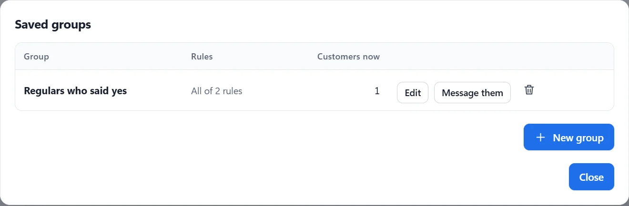The image size is (629, 206).
Task: Click the trash can icon
Action: [529, 90]
